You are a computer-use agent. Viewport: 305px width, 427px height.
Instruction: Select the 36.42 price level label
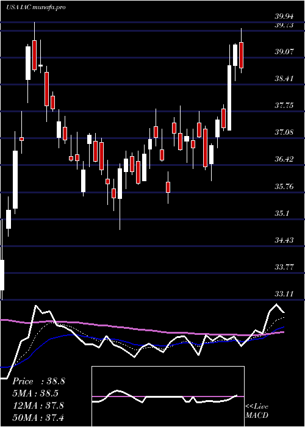[284, 159]
